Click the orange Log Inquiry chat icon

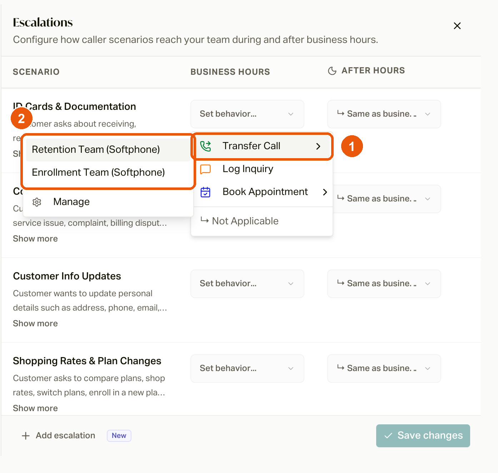[205, 169]
